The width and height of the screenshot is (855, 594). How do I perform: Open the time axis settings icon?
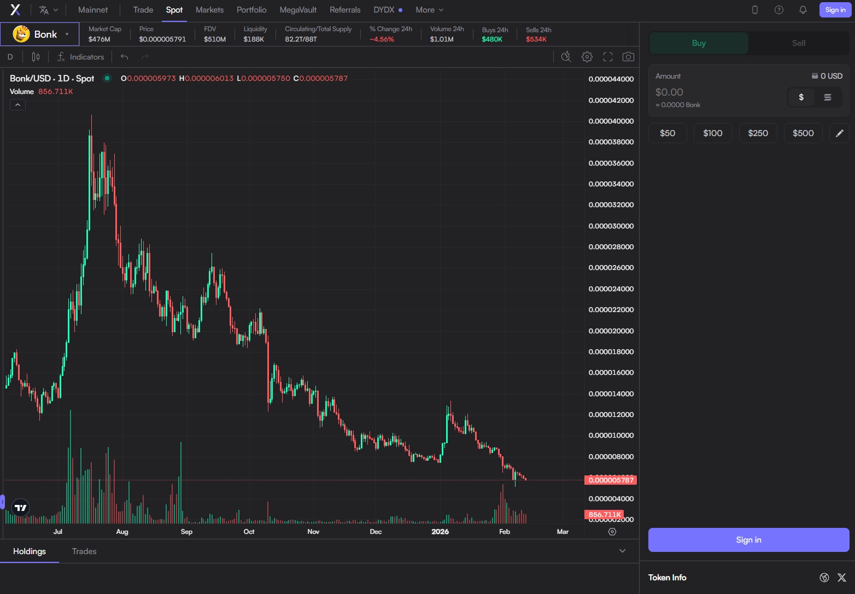612,532
